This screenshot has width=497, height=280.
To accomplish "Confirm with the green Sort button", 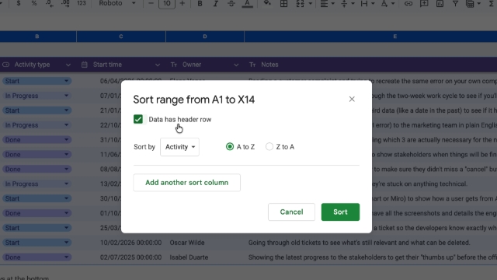I will (340, 212).
